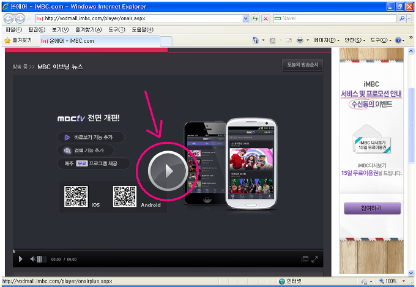This screenshot has width=416, height=287.
Task: Expand the Home icon dropdown arrow
Action: pyautogui.click(x=264, y=40)
